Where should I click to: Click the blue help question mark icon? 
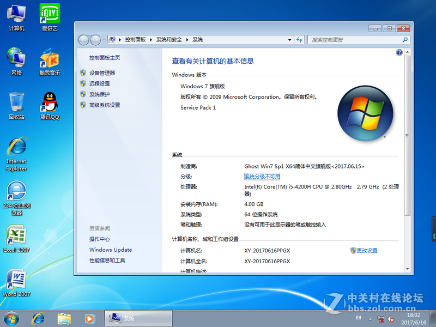(399, 52)
